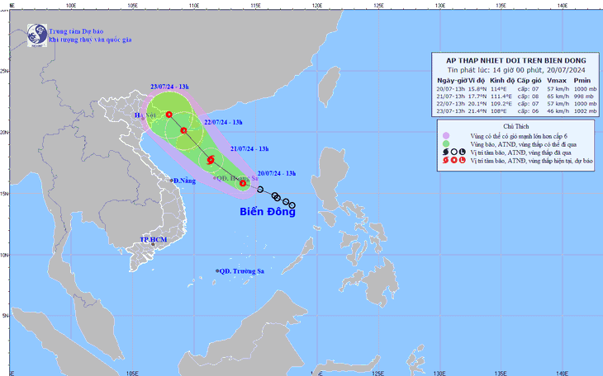The image size is (603, 376).
Task: Click the 'TP.HCM' city label
Action: coord(154,240)
